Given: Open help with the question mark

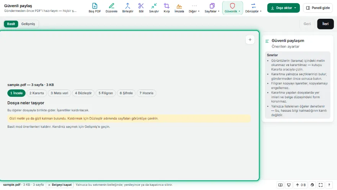Looking at the screenshot, I should point(329,185).
